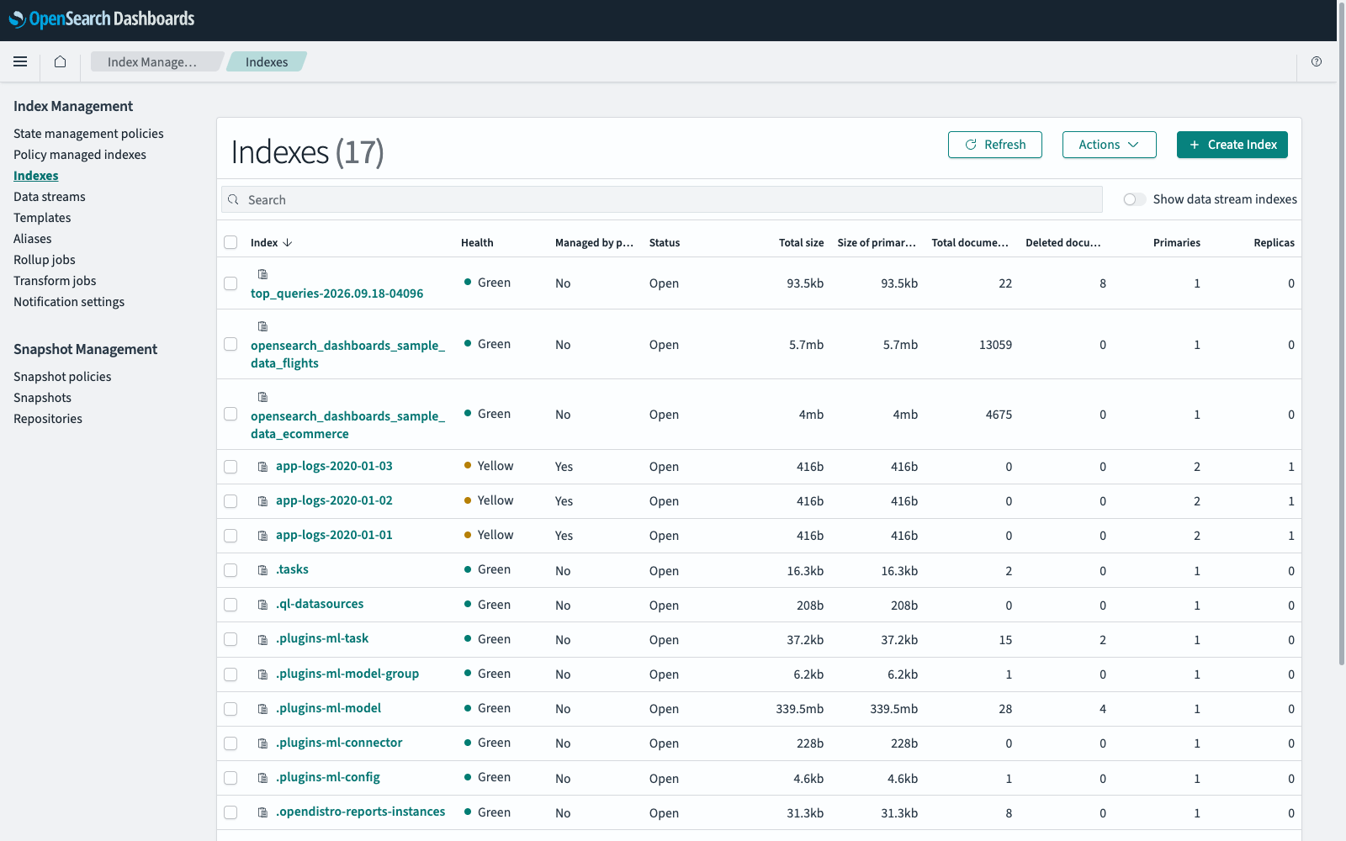The height and width of the screenshot is (841, 1346).
Task: Open Snapshots in sidebar
Action: click(42, 398)
